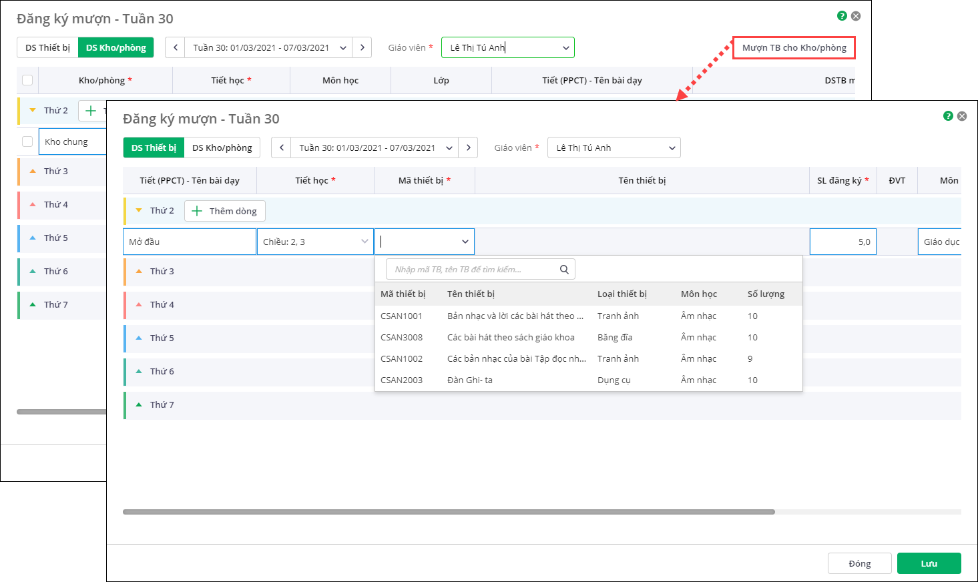Go to previous week in front dialog
The image size is (978, 582).
click(x=282, y=148)
